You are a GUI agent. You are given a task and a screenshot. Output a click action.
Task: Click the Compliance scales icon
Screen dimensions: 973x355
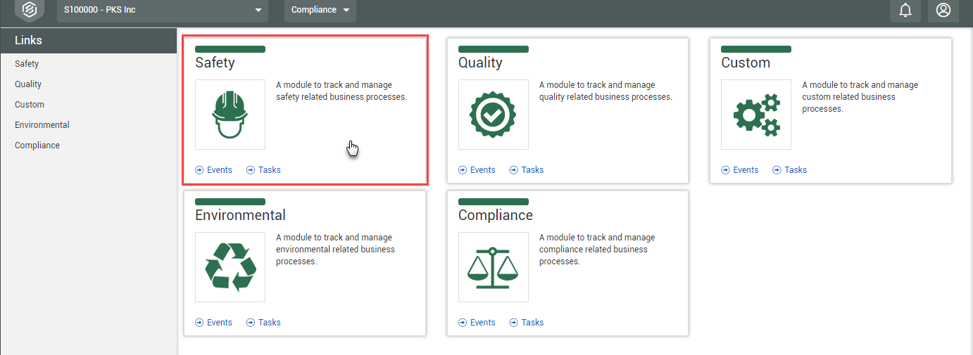click(x=494, y=267)
